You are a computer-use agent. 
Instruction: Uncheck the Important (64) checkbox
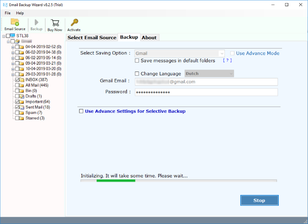click(17, 102)
